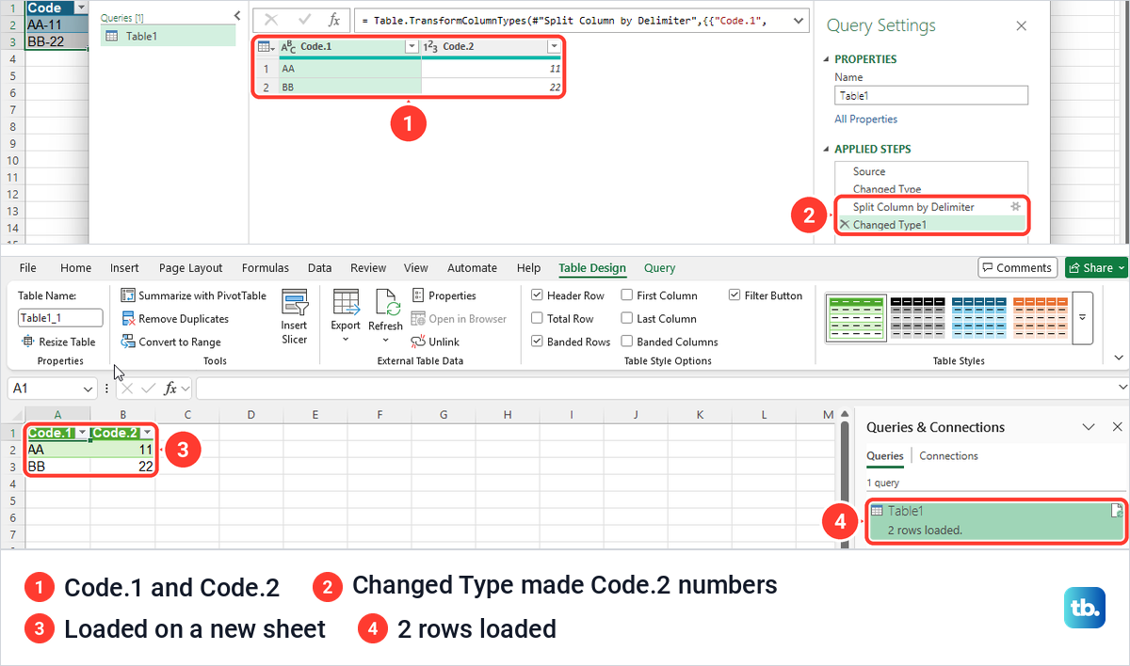Toggle the Last Column checkbox
Screen dimensions: 1130x666
pyautogui.click(x=627, y=319)
